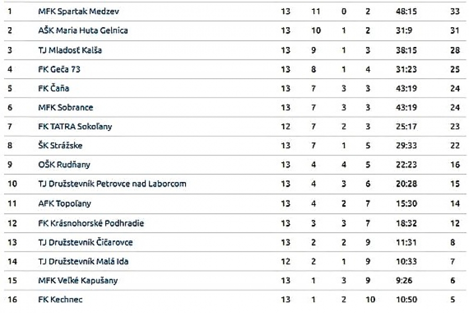Screen dimensions: 469x313
Task: Open MFK Sobrance team link
Action: [x=66, y=107]
